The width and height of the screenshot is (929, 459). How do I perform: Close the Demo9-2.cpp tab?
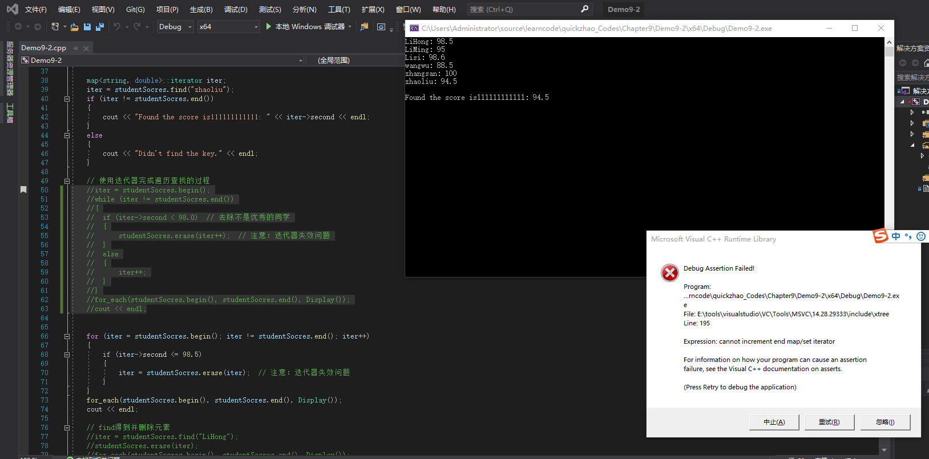(x=86, y=48)
